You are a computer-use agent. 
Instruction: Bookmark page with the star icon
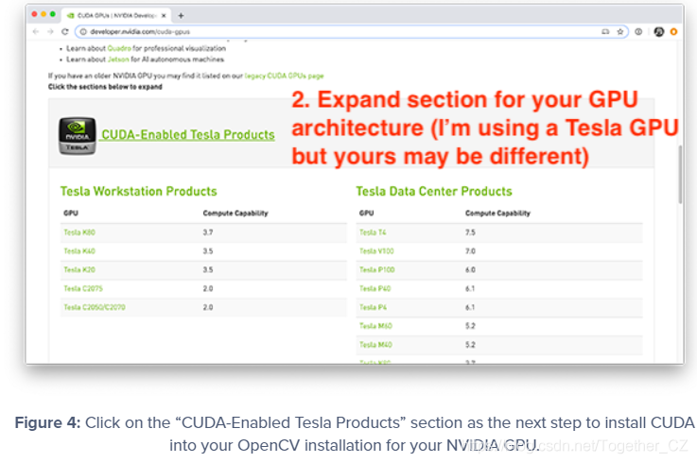tap(621, 31)
